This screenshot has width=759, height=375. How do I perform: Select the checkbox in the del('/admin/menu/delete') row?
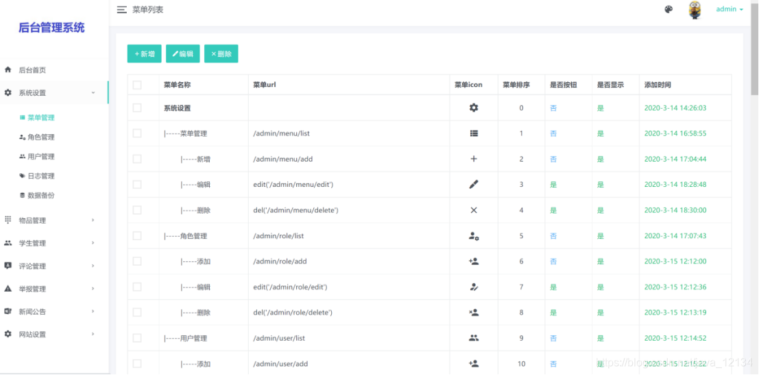(137, 210)
